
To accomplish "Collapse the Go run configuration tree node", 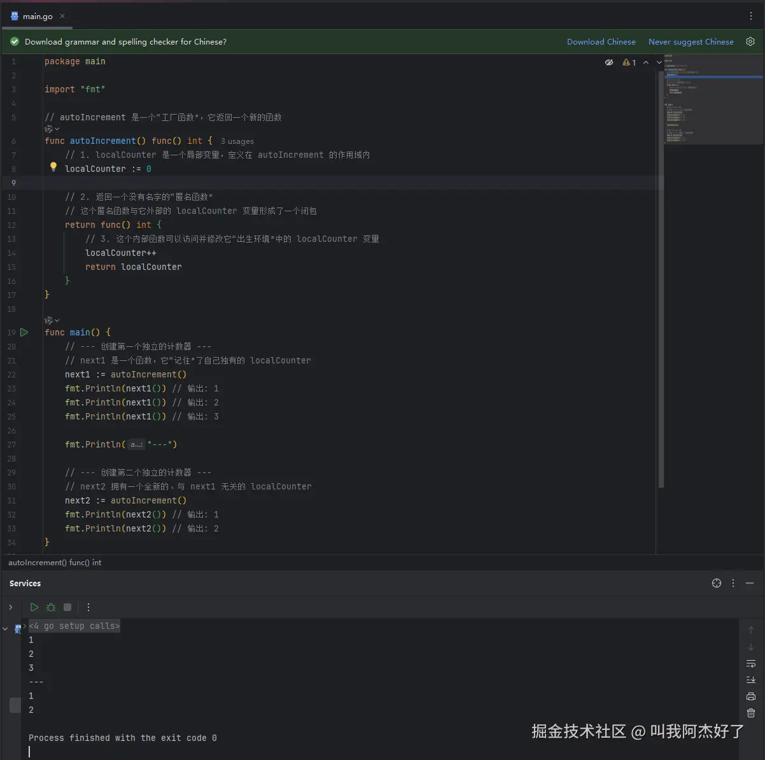I will (x=6, y=628).
